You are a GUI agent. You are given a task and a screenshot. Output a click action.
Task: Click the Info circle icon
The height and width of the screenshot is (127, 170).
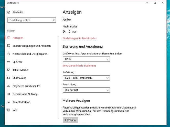[9, 110]
